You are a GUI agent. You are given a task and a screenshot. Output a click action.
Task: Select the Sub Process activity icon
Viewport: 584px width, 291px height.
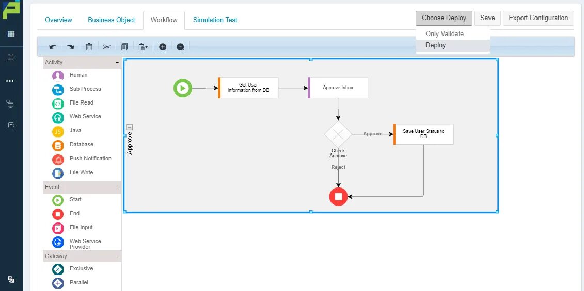(58, 90)
